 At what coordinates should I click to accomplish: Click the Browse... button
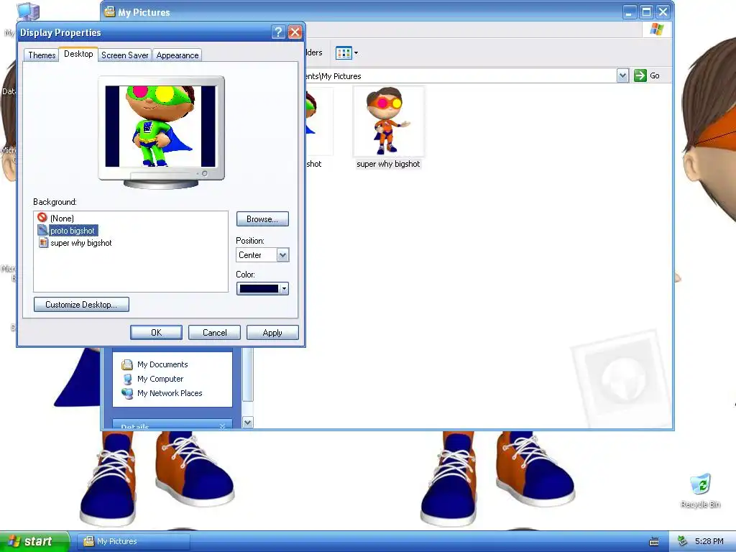[x=262, y=219]
